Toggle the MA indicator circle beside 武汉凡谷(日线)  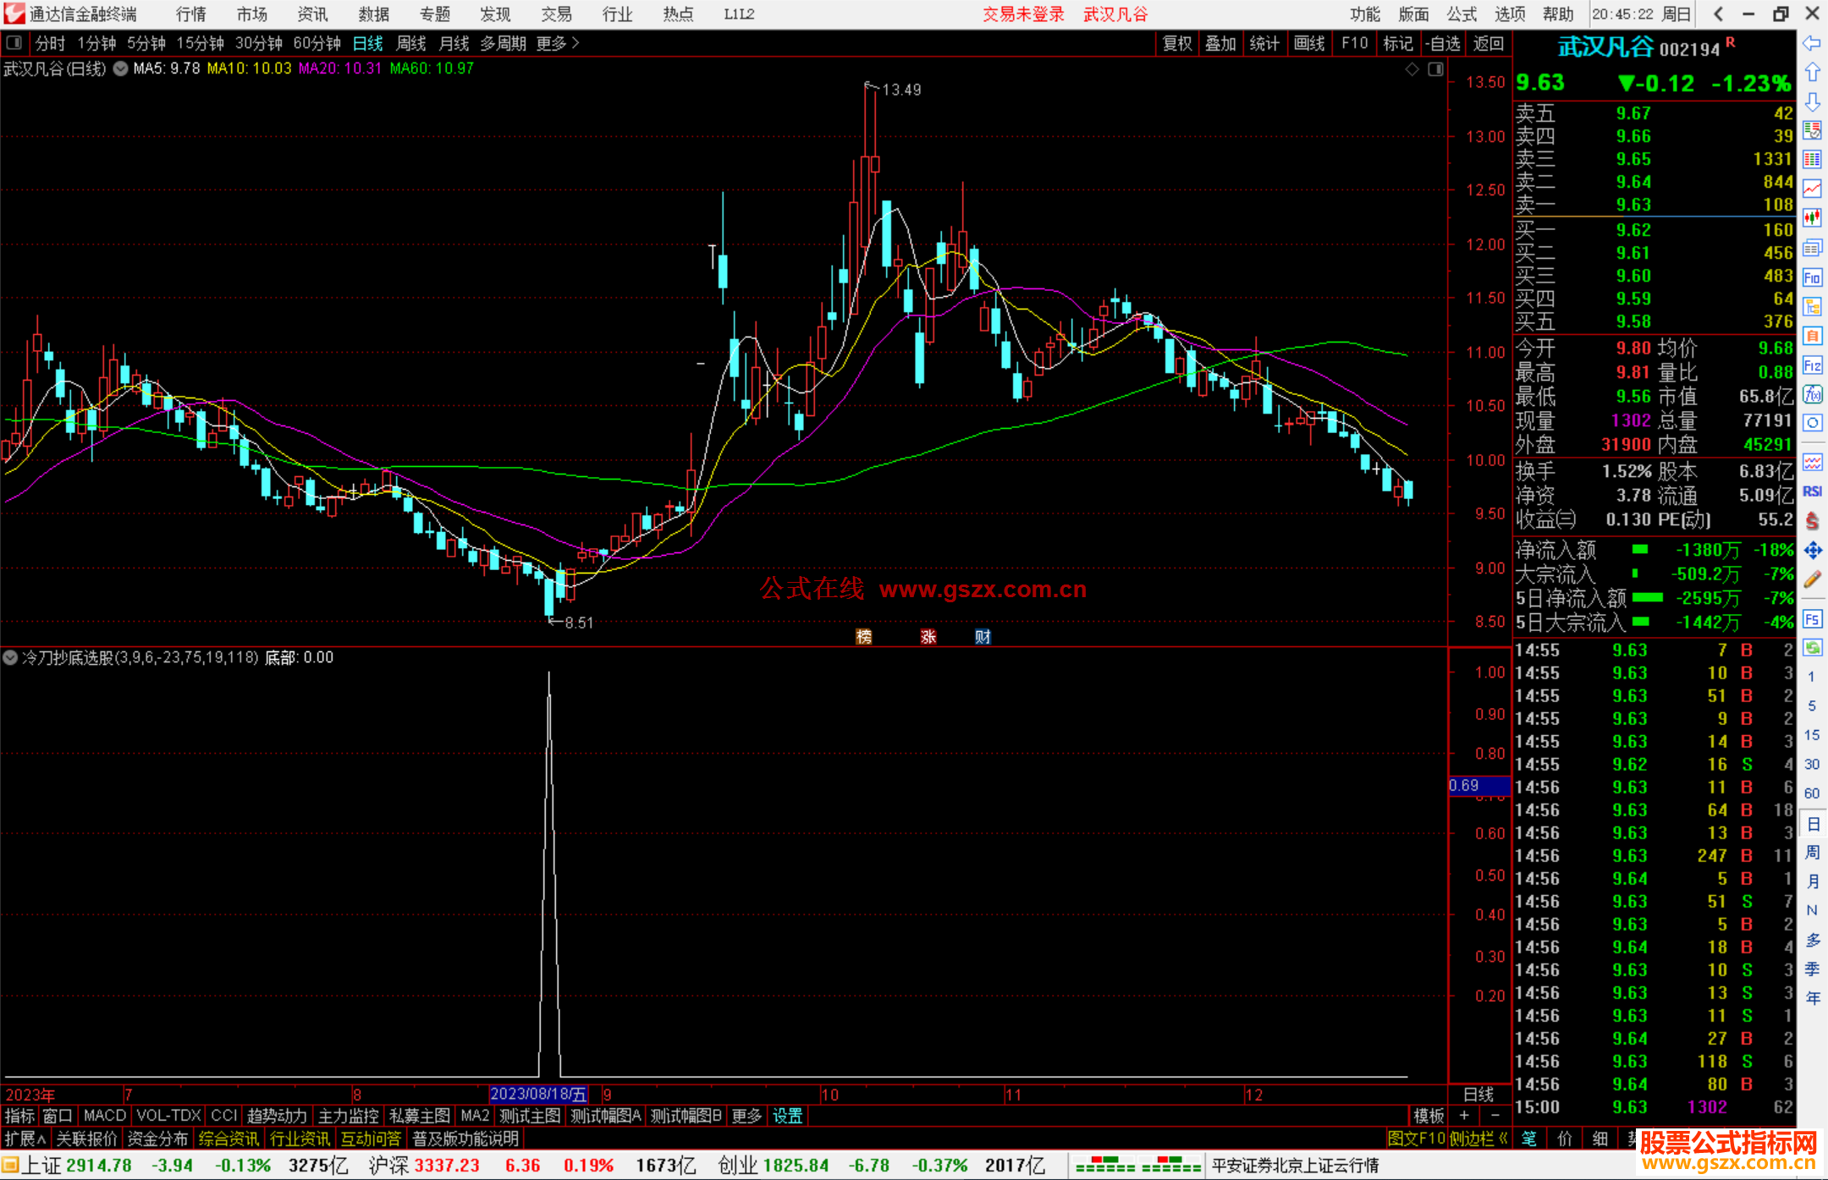(121, 69)
